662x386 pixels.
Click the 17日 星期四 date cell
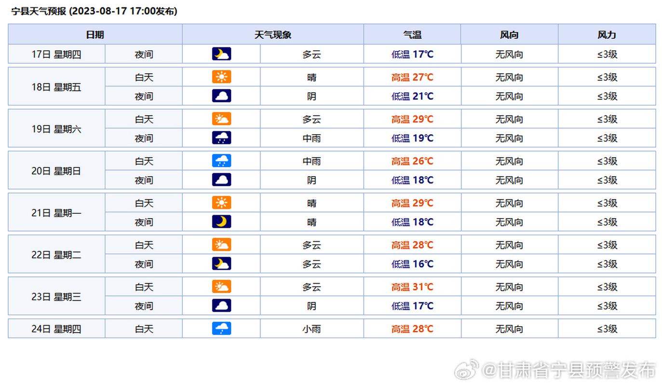tap(56, 54)
